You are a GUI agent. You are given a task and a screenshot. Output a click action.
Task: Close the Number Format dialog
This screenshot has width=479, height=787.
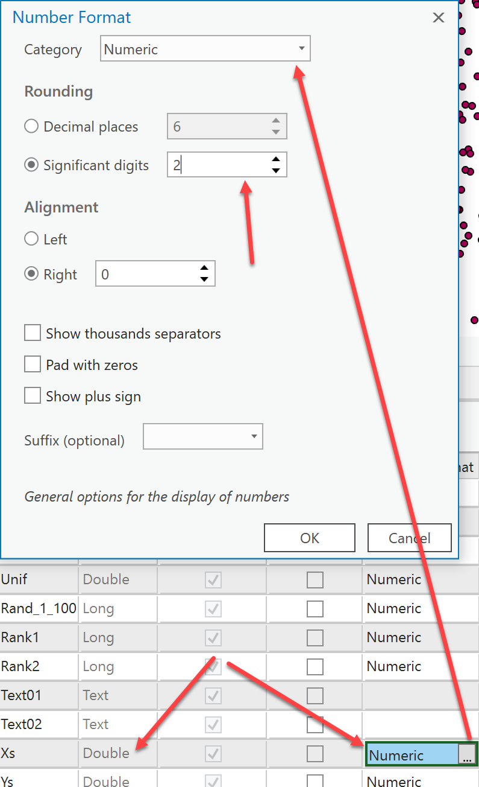coord(439,18)
